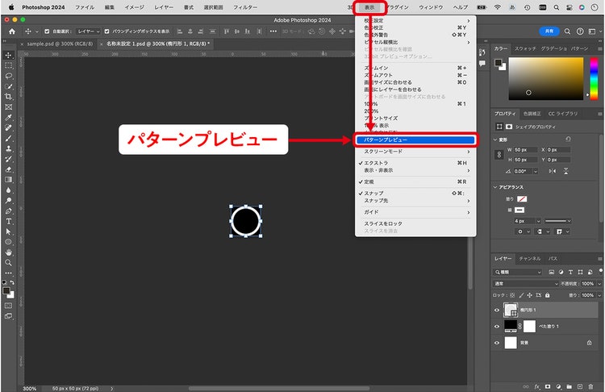Viewport: 605px width, 392px height.
Task: Select the Spot Healing Brush tool
Action: pos(8,127)
